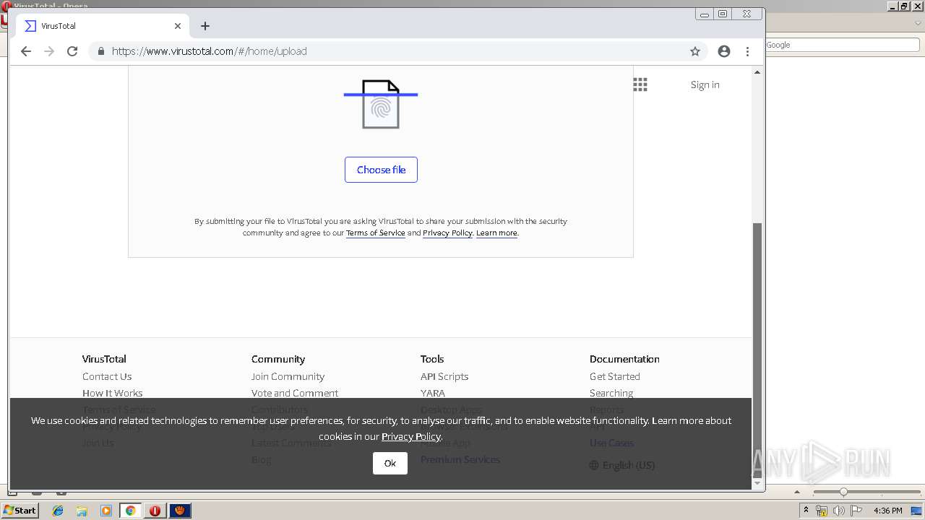This screenshot has height=520, width=925.
Task: Launch Internet Explorer from taskbar
Action: pyautogui.click(x=58, y=511)
